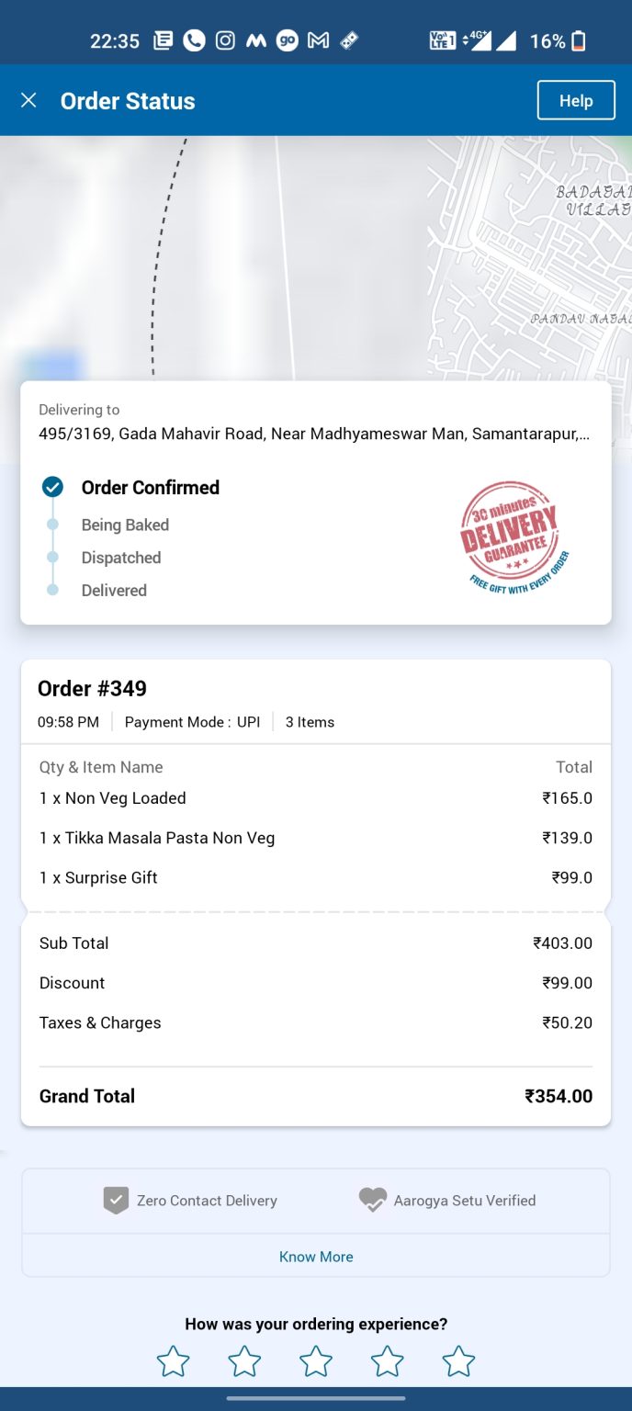Screen dimensions: 632x1411
Task: Open the Instagram app from the status bar
Action: click(x=224, y=40)
